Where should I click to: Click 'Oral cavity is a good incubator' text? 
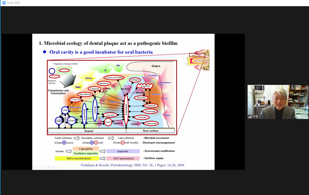point(101,52)
